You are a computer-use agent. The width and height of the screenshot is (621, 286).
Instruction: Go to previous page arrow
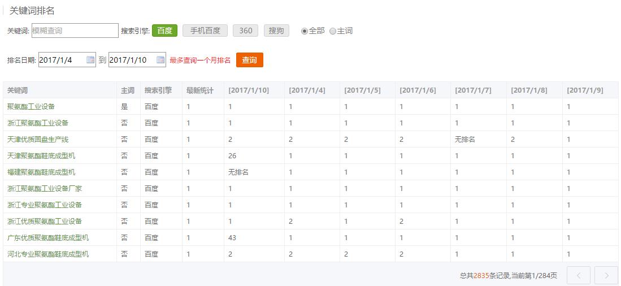(578, 275)
